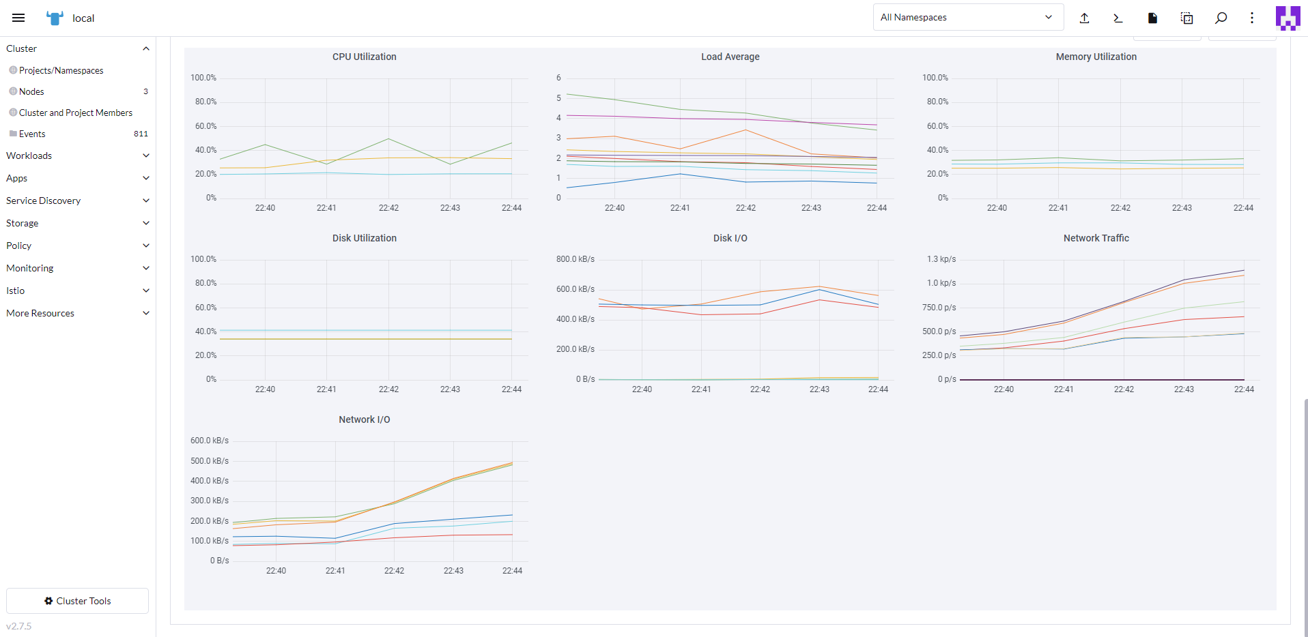1308x637 pixels.
Task: Open Cluster and Project Members link
Action: coord(76,113)
